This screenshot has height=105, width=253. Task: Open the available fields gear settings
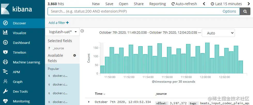pyautogui.click(x=74, y=55)
